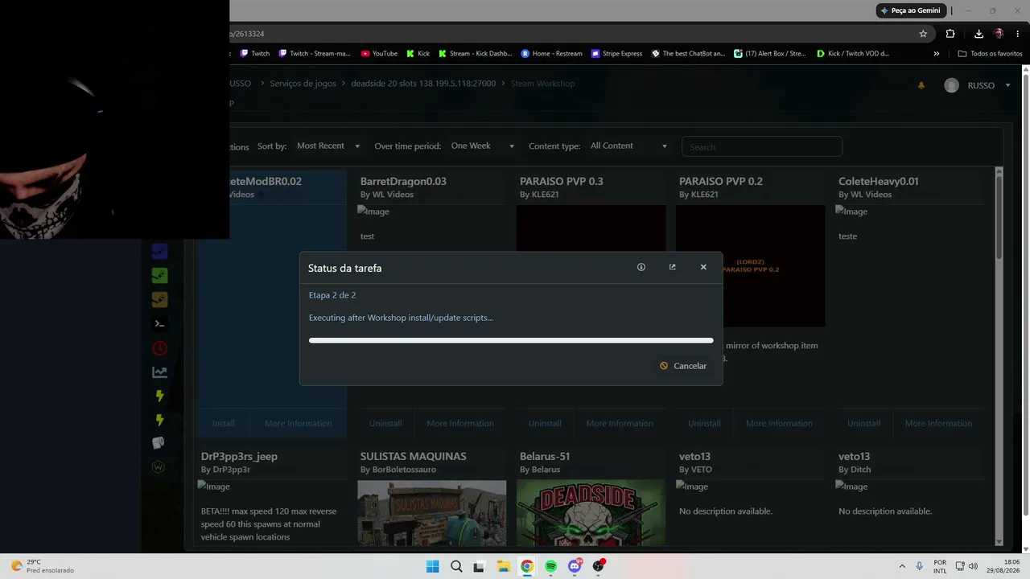
Task: Open the console terminal icon in sidebar
Action: click(159, 323)
